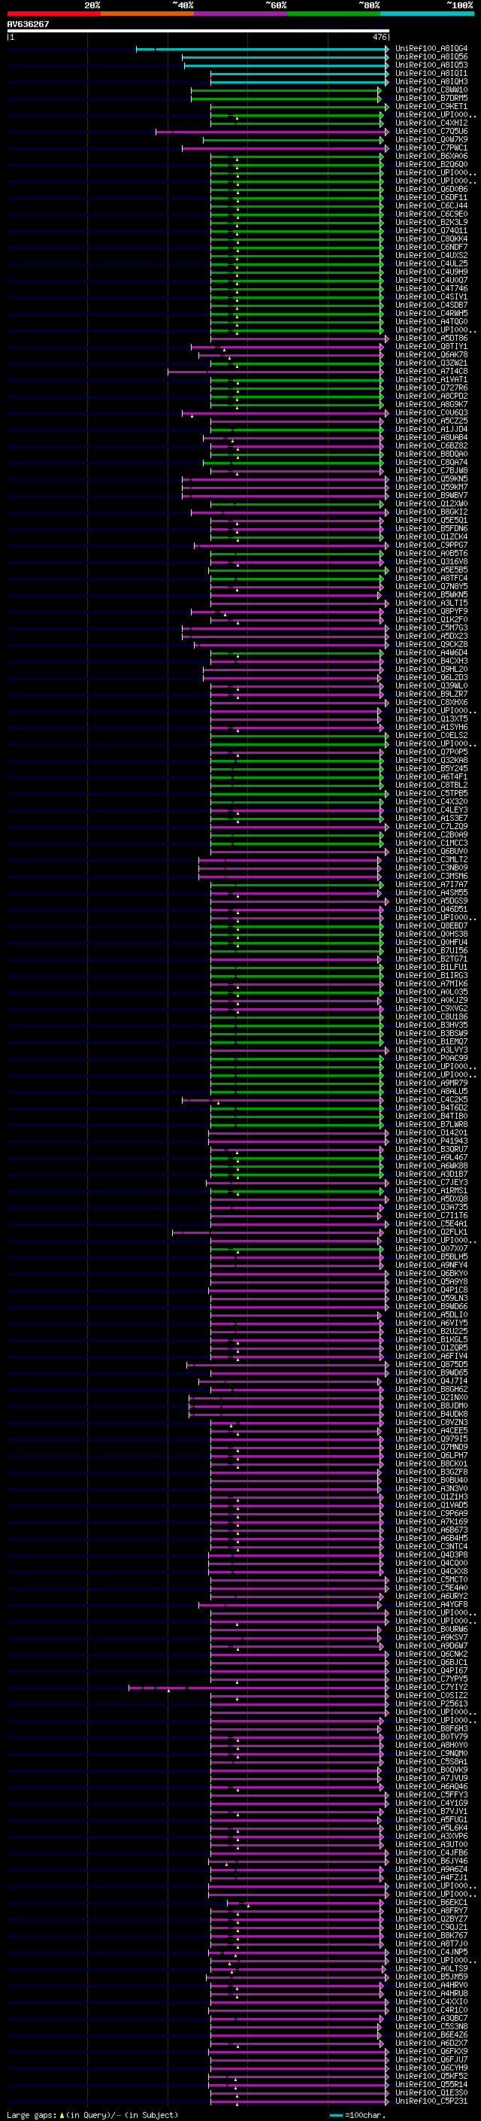The image size is (481, 2121).
Task: Select the UniRef100_A9L467 label
Action: click(x=431, y=1157)
